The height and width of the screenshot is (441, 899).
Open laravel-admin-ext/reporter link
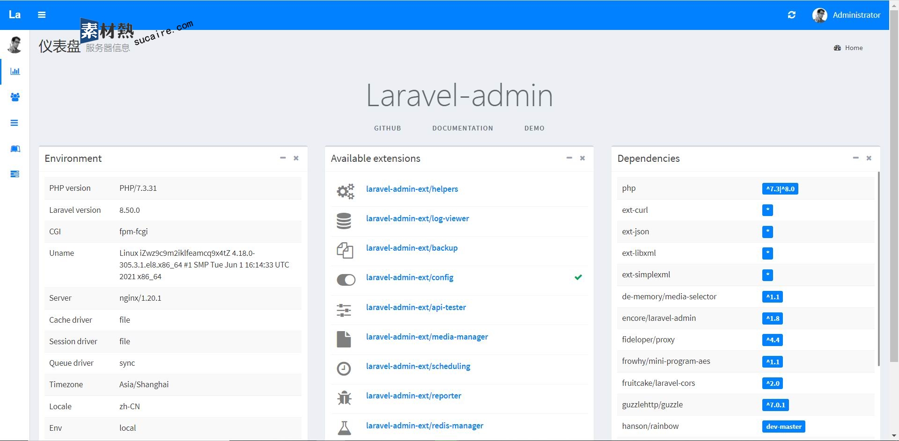[x=414, y=396]
